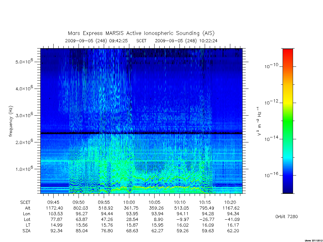
Task: Click latitude value '63.87'
Action: click(x=82, y=220)
